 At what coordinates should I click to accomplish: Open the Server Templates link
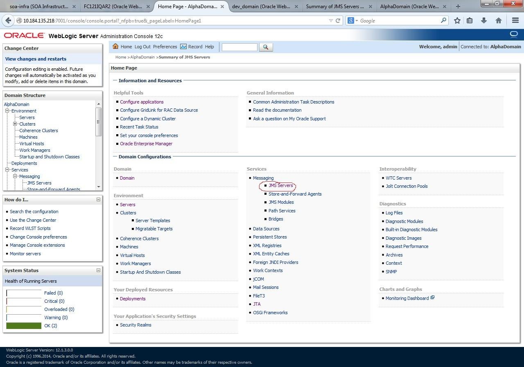pos(153,221)
